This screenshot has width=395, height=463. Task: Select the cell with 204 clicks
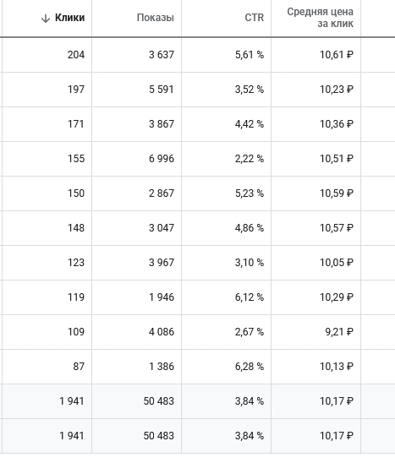click(76, 55)
